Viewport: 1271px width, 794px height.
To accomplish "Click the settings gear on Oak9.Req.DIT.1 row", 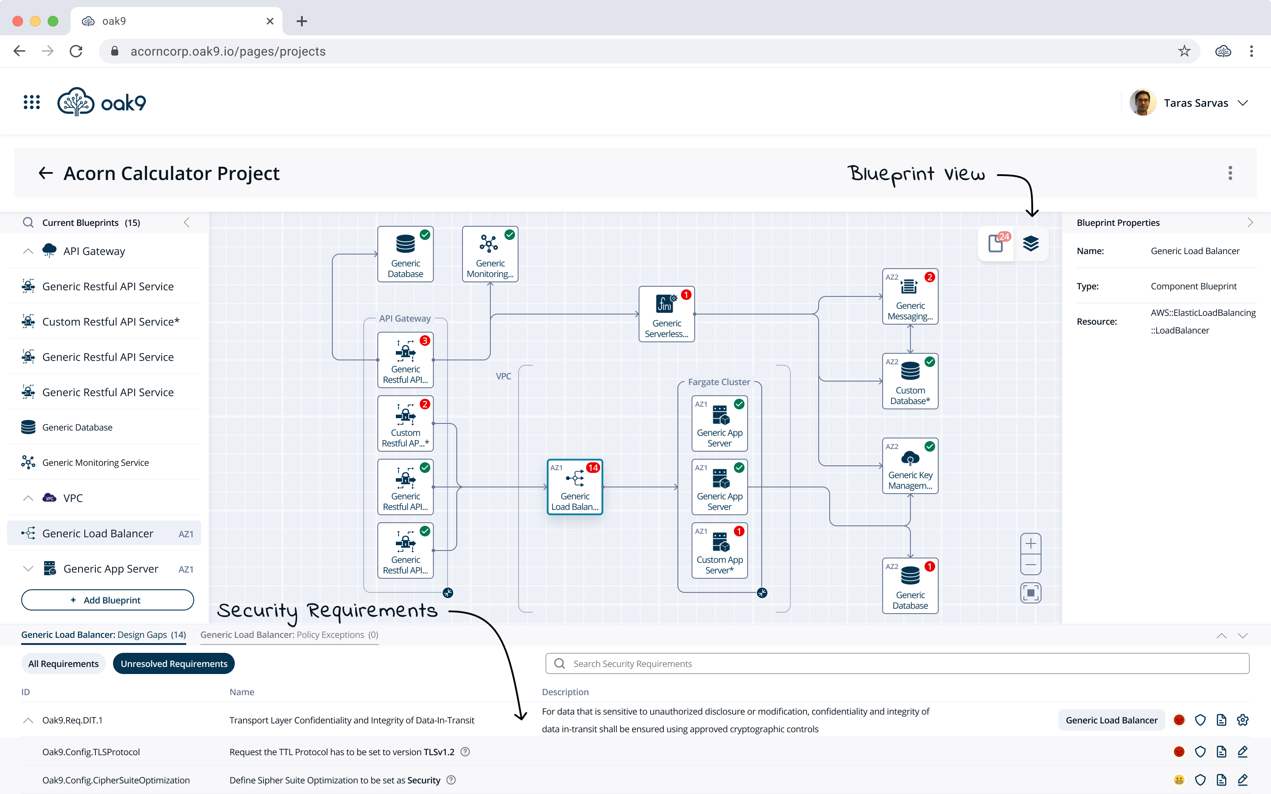I will [x=1242, y=720].
